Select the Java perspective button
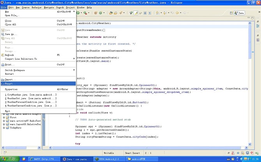 (x=239, y=13)
